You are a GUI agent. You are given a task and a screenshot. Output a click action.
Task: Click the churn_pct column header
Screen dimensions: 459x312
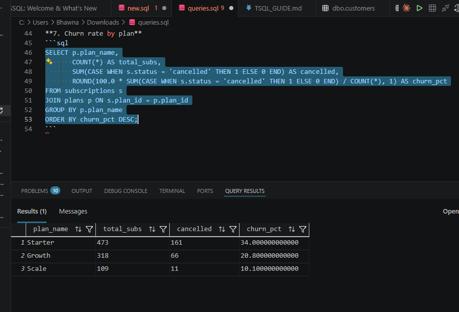point(264,229)
